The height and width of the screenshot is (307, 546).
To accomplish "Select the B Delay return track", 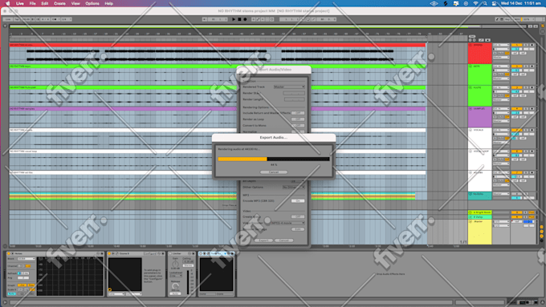I will click(x=480, y=217).
